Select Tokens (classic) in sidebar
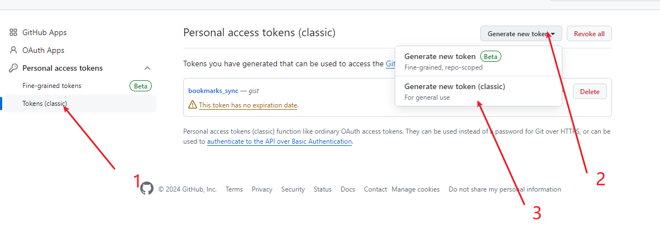The height and width of the screenshot is (240, 660). tap(45, 104)
